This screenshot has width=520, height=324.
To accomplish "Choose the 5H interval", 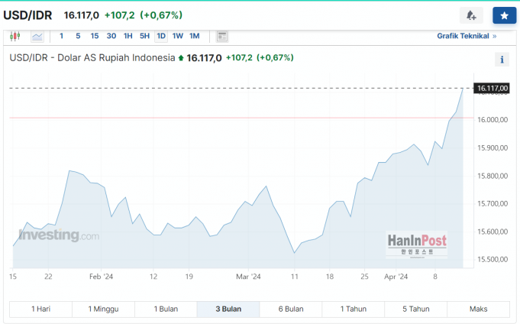I will (144, 36).
